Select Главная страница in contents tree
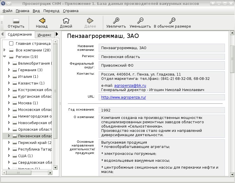 click(x=33, y=44)
